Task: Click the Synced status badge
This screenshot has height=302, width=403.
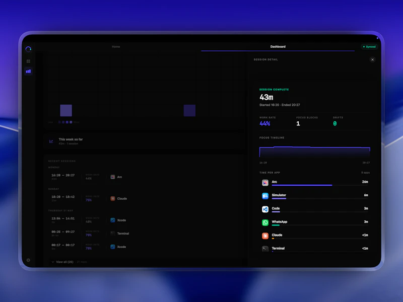Action: pyautogui.click(x=369, y=47)
